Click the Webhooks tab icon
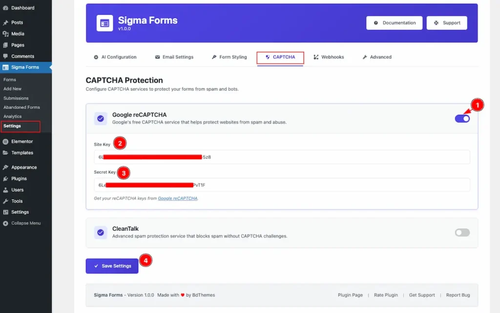The width and height of the screenshot is (500, 313). click(316, 57)
